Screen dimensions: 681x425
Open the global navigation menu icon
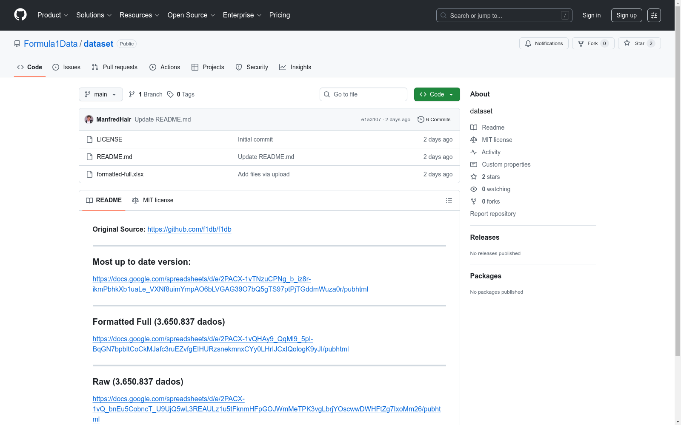point(654,15)
